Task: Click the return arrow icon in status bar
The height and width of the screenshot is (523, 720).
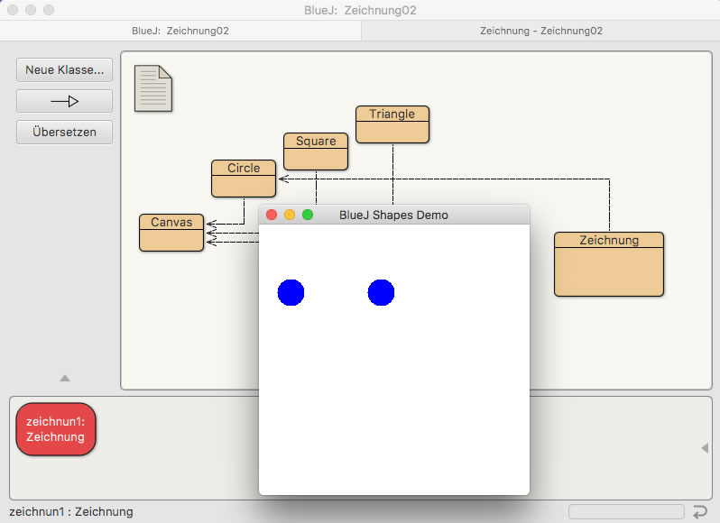Action: (700, 512)
